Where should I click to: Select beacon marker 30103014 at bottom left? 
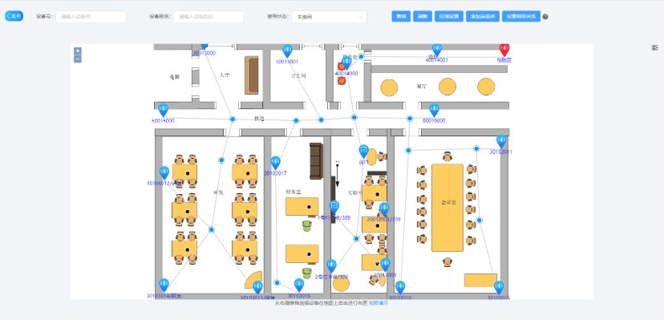click(x=164, y=286)
